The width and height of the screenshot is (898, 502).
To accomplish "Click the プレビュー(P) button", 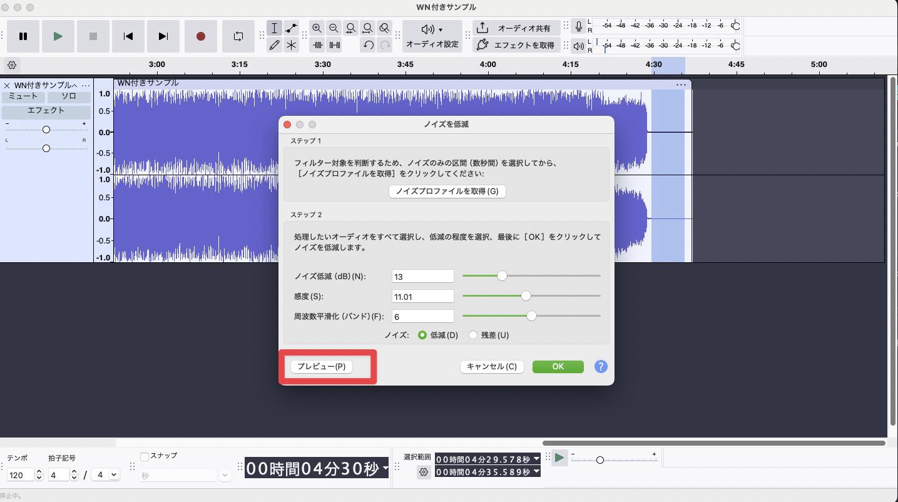I will [x=321, y=367].
